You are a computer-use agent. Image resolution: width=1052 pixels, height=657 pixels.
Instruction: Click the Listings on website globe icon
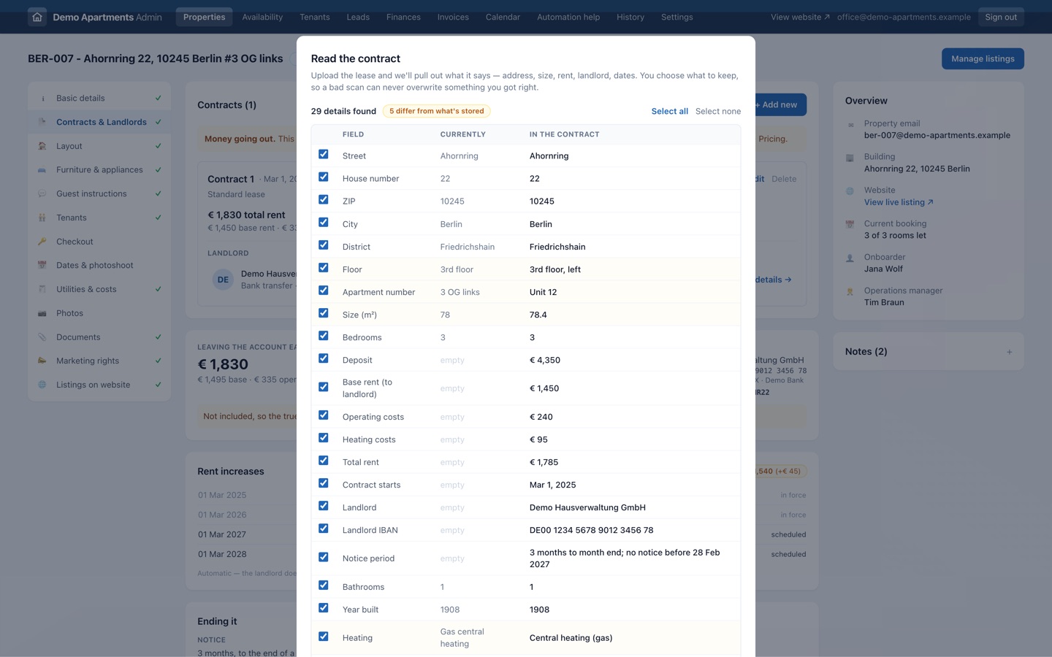[42, 385]
